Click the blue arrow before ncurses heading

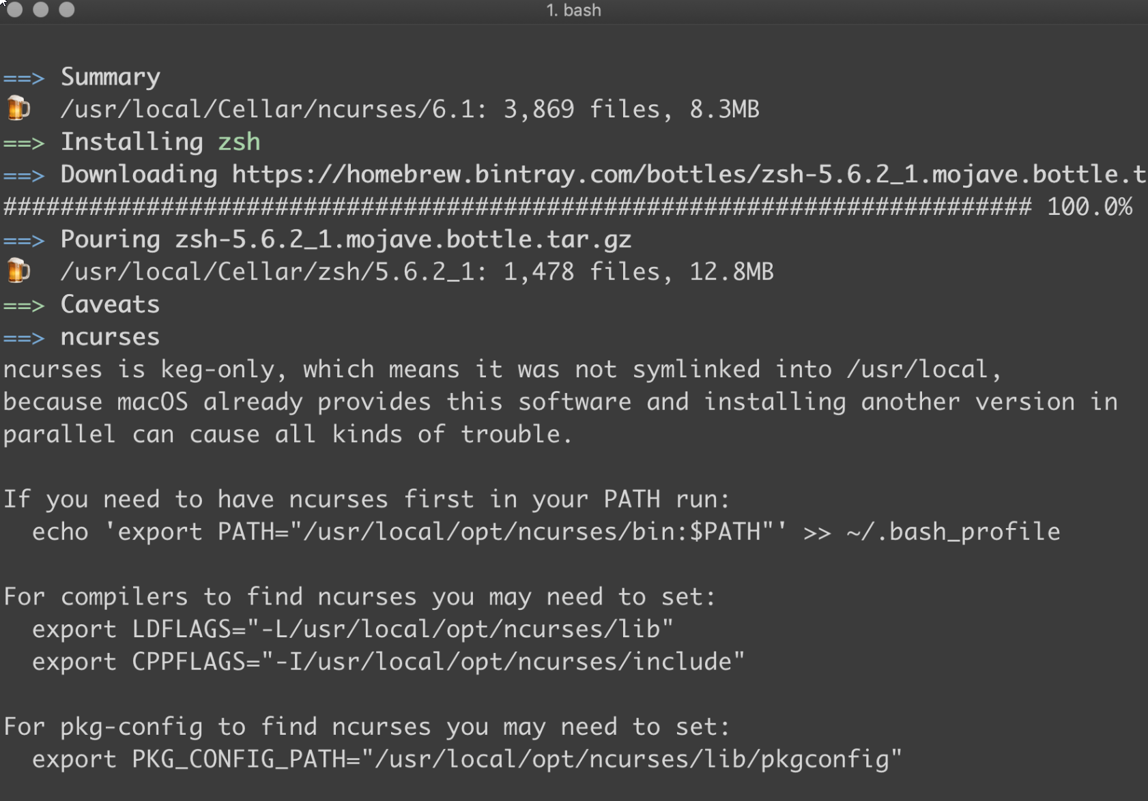pos(24,338)
